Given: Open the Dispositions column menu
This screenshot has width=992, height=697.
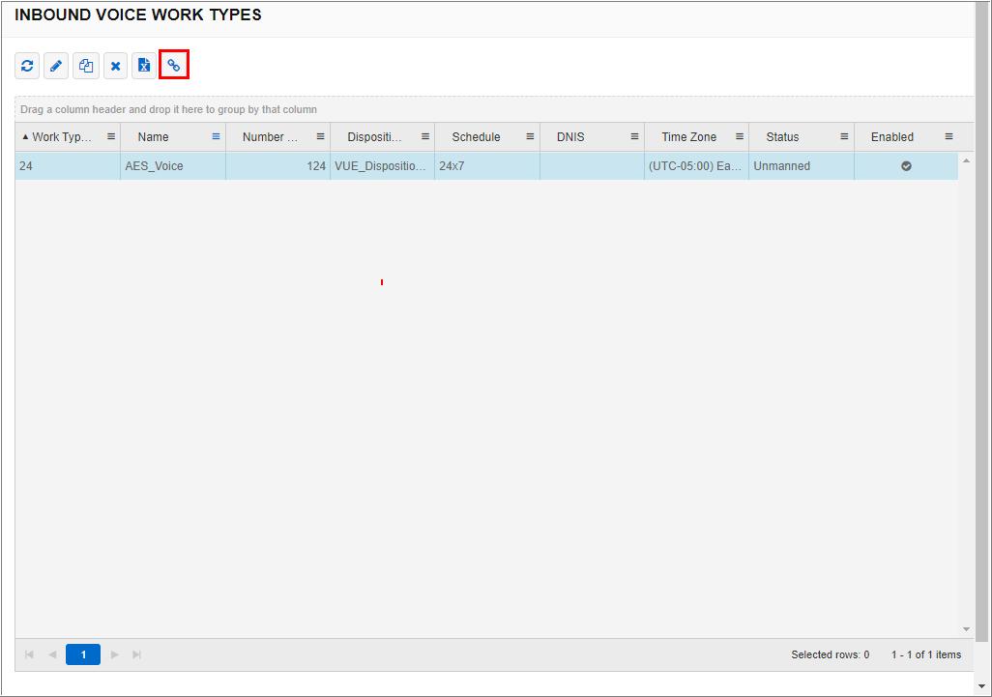Looking at the screenshot, I should 423,136.
